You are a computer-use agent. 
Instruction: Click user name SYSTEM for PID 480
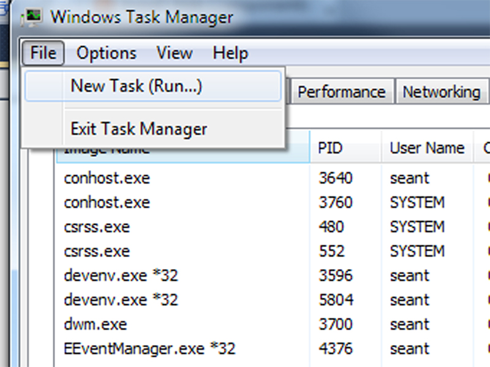tap(417, 227)
